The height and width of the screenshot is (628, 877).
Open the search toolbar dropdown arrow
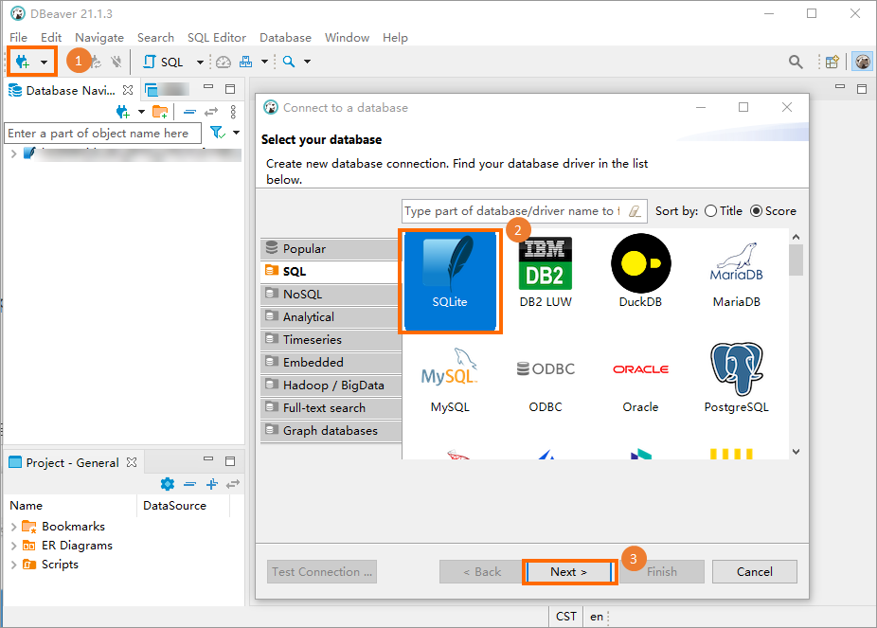click(x=307, y=62)
